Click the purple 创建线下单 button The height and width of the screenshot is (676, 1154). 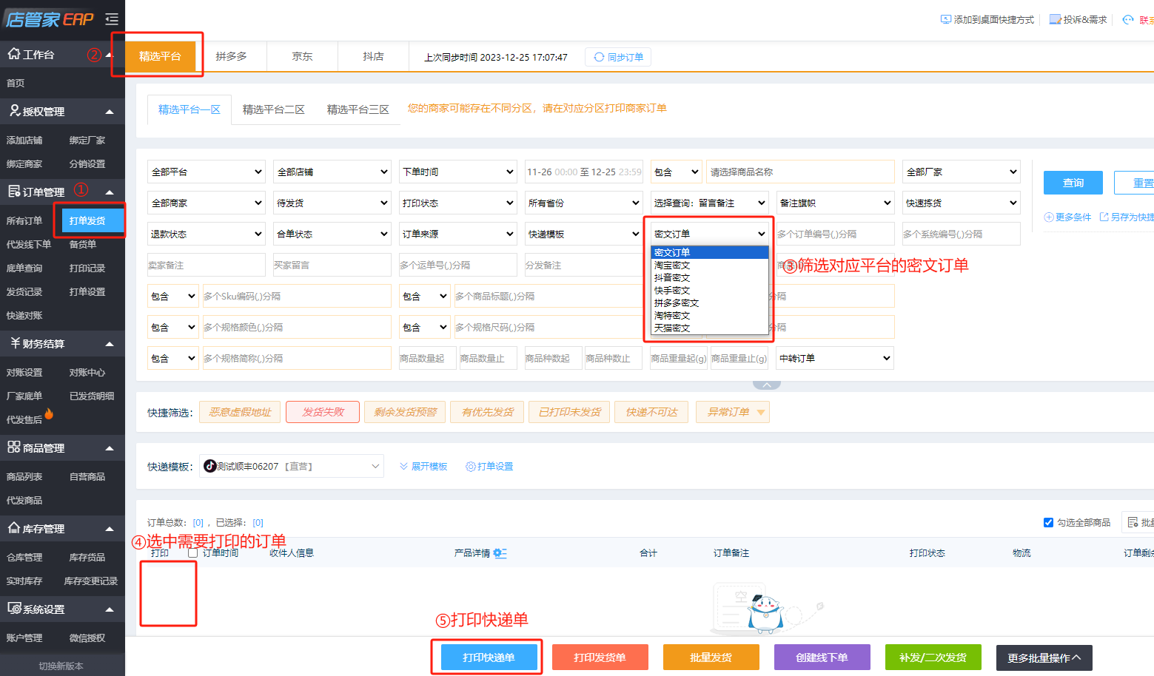point(822,658)
